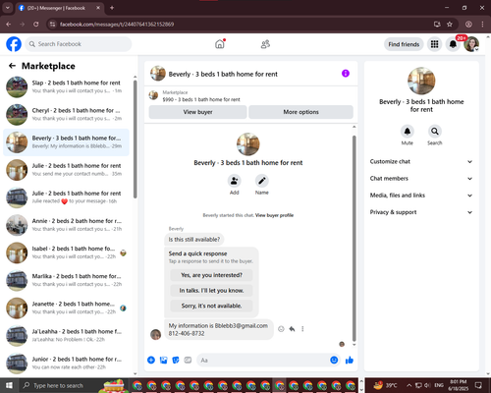Open more options dots beside the message

click(x=302, y=329)
